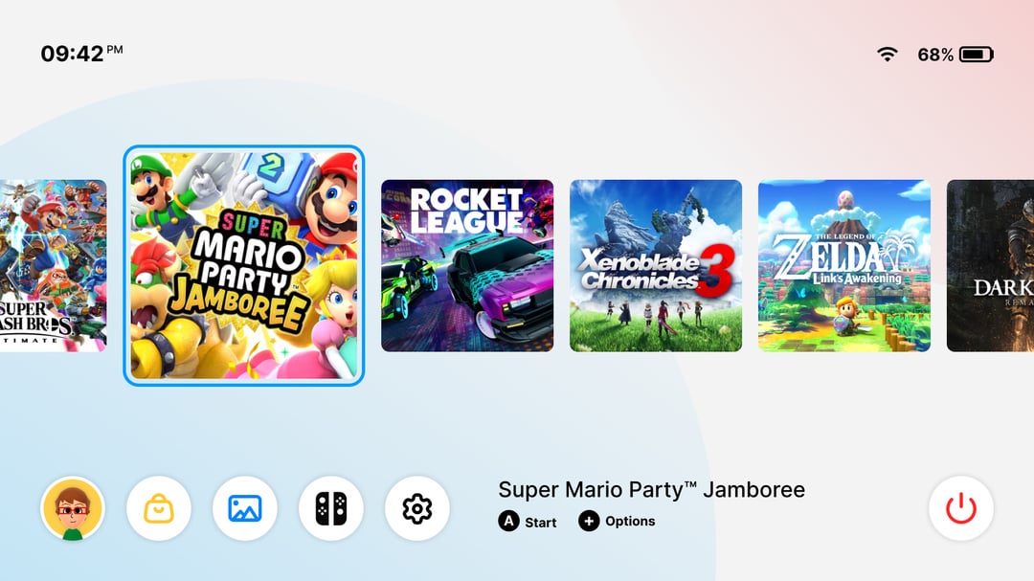This screenshot has height=581, width=1034.
Task: Click the red power button
Action: 961,508
